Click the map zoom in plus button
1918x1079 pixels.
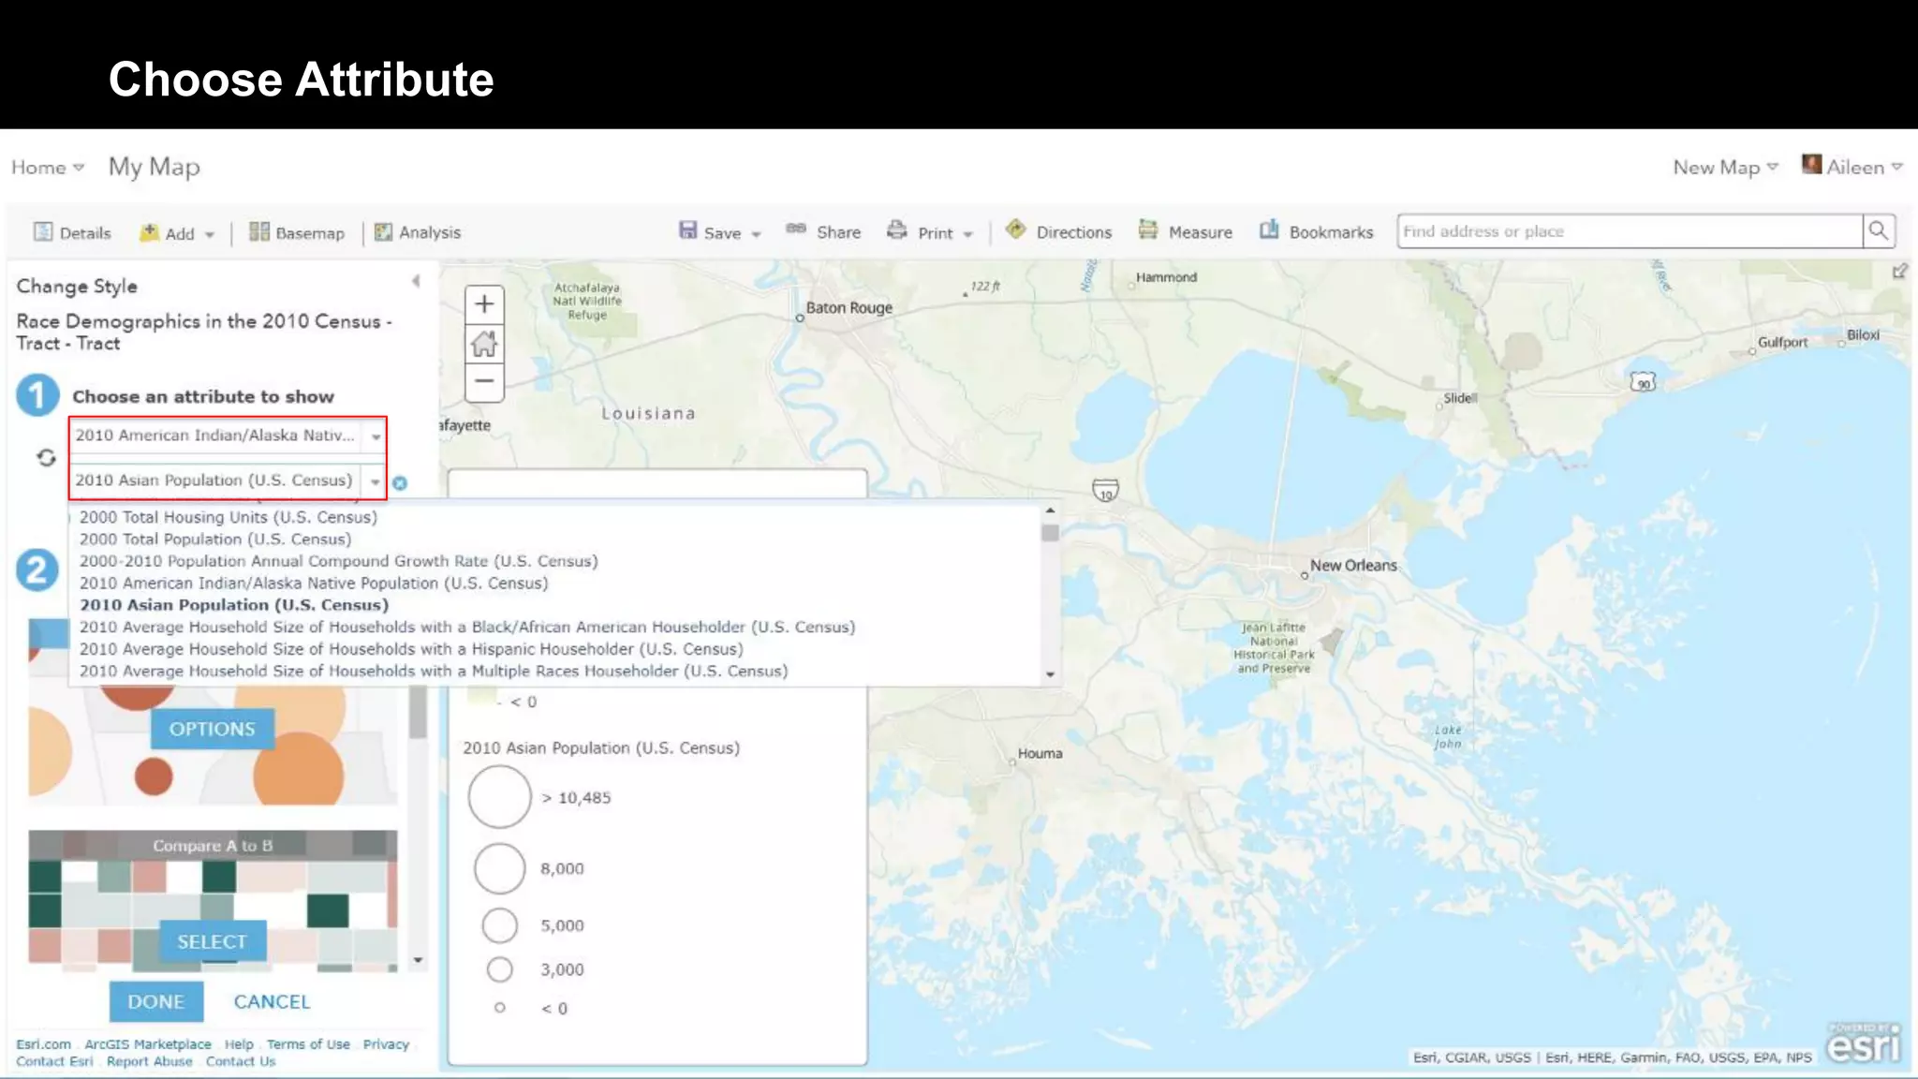pos(484,304)
